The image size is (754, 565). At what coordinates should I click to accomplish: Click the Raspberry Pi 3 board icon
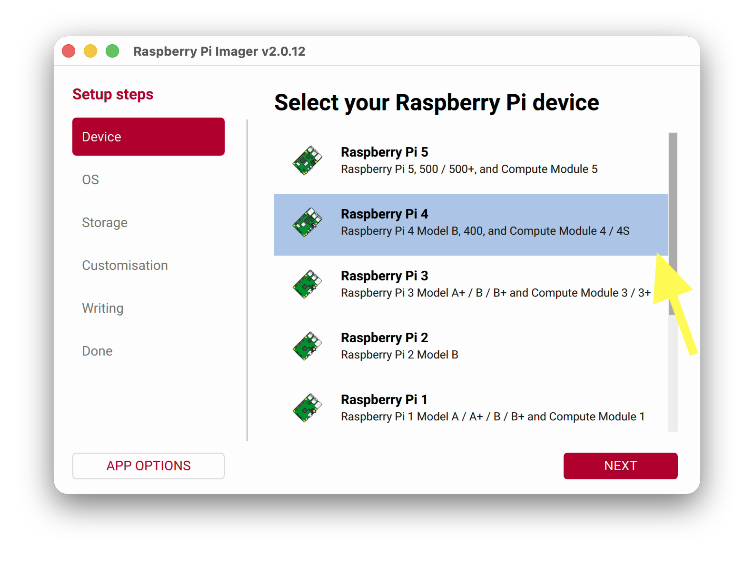307,284
